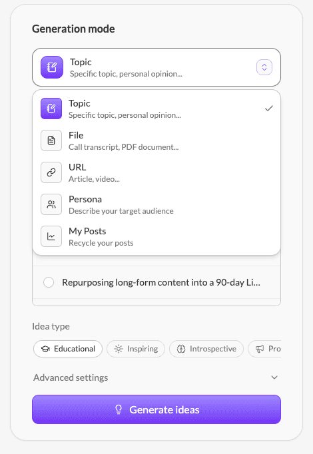The height and width of the screenshot is (454, 313).
Task: Click the URL chain-link icon
Action: 51,172
